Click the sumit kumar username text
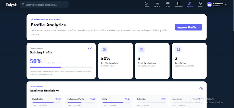This screenshot has width=234, height=108. tap(218, 4)
